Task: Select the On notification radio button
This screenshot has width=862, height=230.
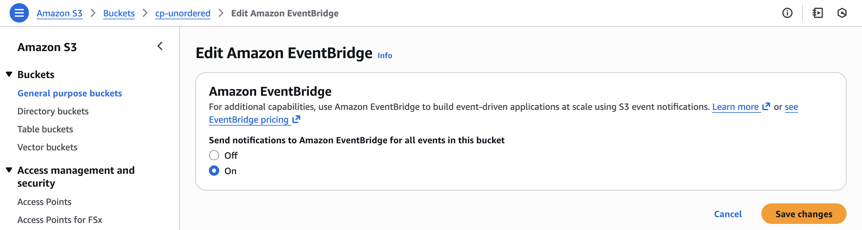Action: 214,171
